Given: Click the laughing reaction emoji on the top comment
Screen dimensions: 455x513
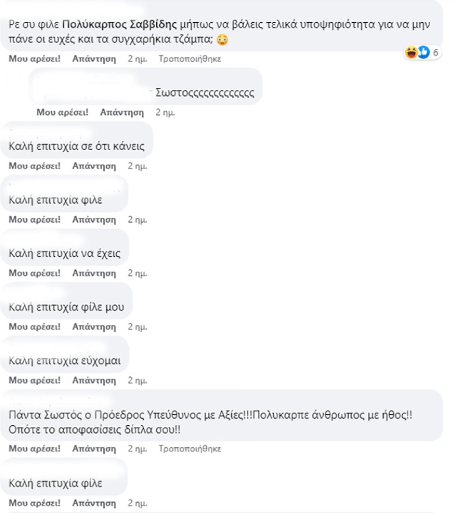Looking at the screenshot, I should pyautogui.click(x=411, y=53).
